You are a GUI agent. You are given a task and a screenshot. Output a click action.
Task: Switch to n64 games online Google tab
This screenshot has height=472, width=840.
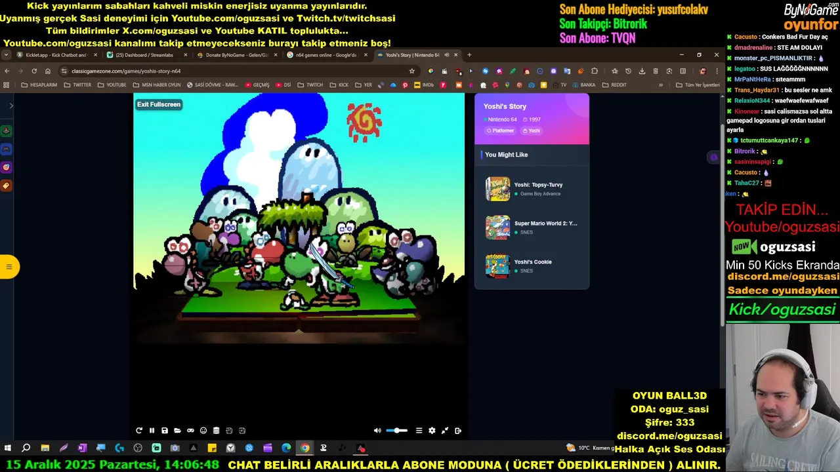[x=325, y=55]
